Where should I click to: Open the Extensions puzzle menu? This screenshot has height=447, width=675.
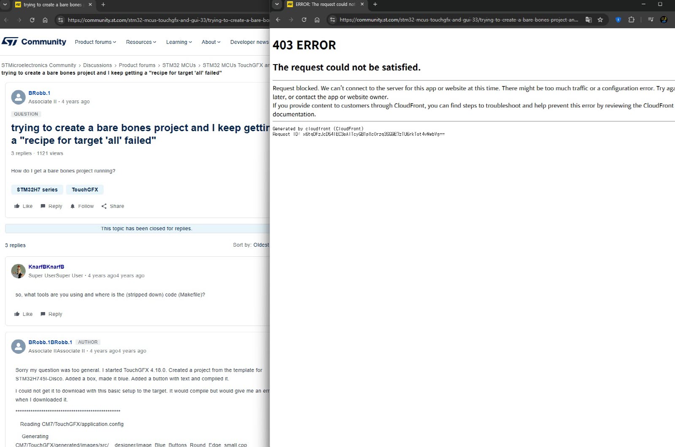point(632,20)
